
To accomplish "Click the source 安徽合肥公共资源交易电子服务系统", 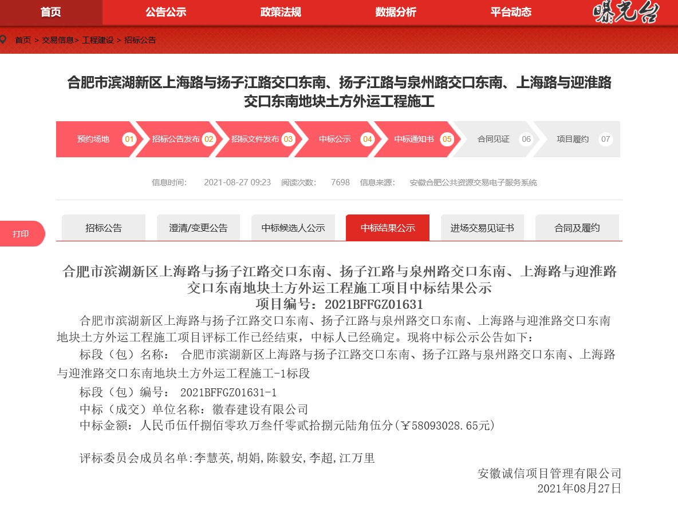I will [x=474, y=182].
